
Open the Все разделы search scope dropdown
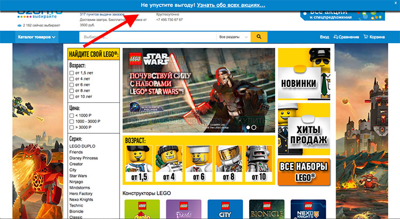click(x=233, y=37)
